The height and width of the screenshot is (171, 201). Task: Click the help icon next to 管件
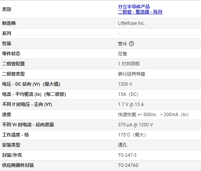coord(131,44)
